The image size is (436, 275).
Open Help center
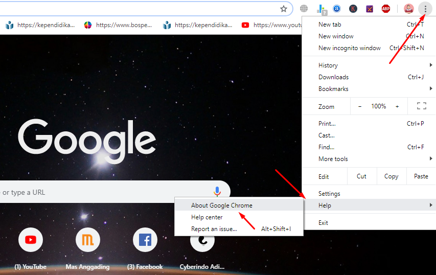(239, 217)
